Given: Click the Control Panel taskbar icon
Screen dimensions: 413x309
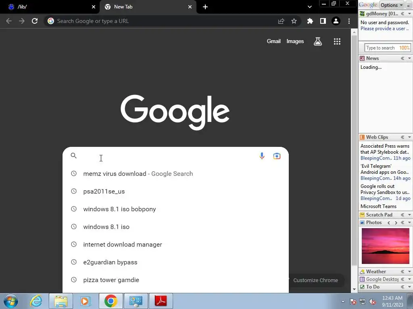Looking at the screenshot, I should pos(136,301).
